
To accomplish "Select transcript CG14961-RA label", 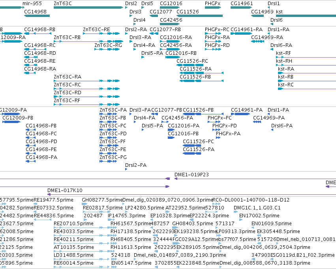I will (247, 29).
